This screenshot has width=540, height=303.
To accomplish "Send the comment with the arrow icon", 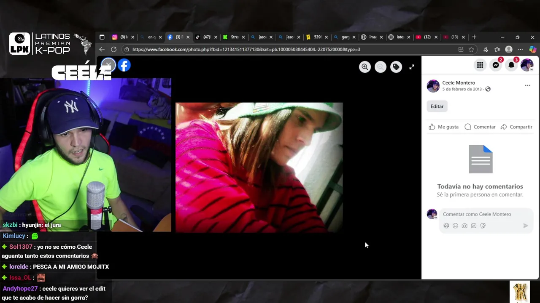I will click(x=526, y=226).
